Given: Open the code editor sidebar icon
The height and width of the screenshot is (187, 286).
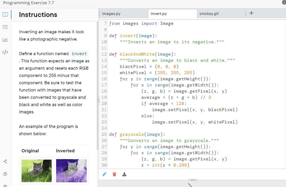Looking at the screenshot, I should [x=5, y=52].
